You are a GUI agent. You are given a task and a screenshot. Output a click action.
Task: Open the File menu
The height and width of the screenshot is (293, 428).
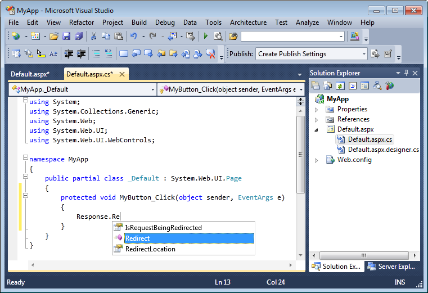point(13,22)
